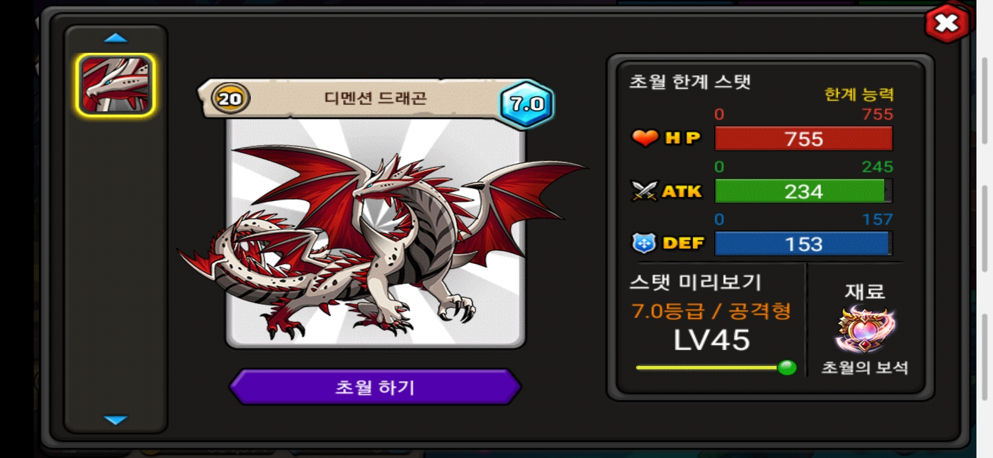Click the LV45 preview level text

[712, 340]
